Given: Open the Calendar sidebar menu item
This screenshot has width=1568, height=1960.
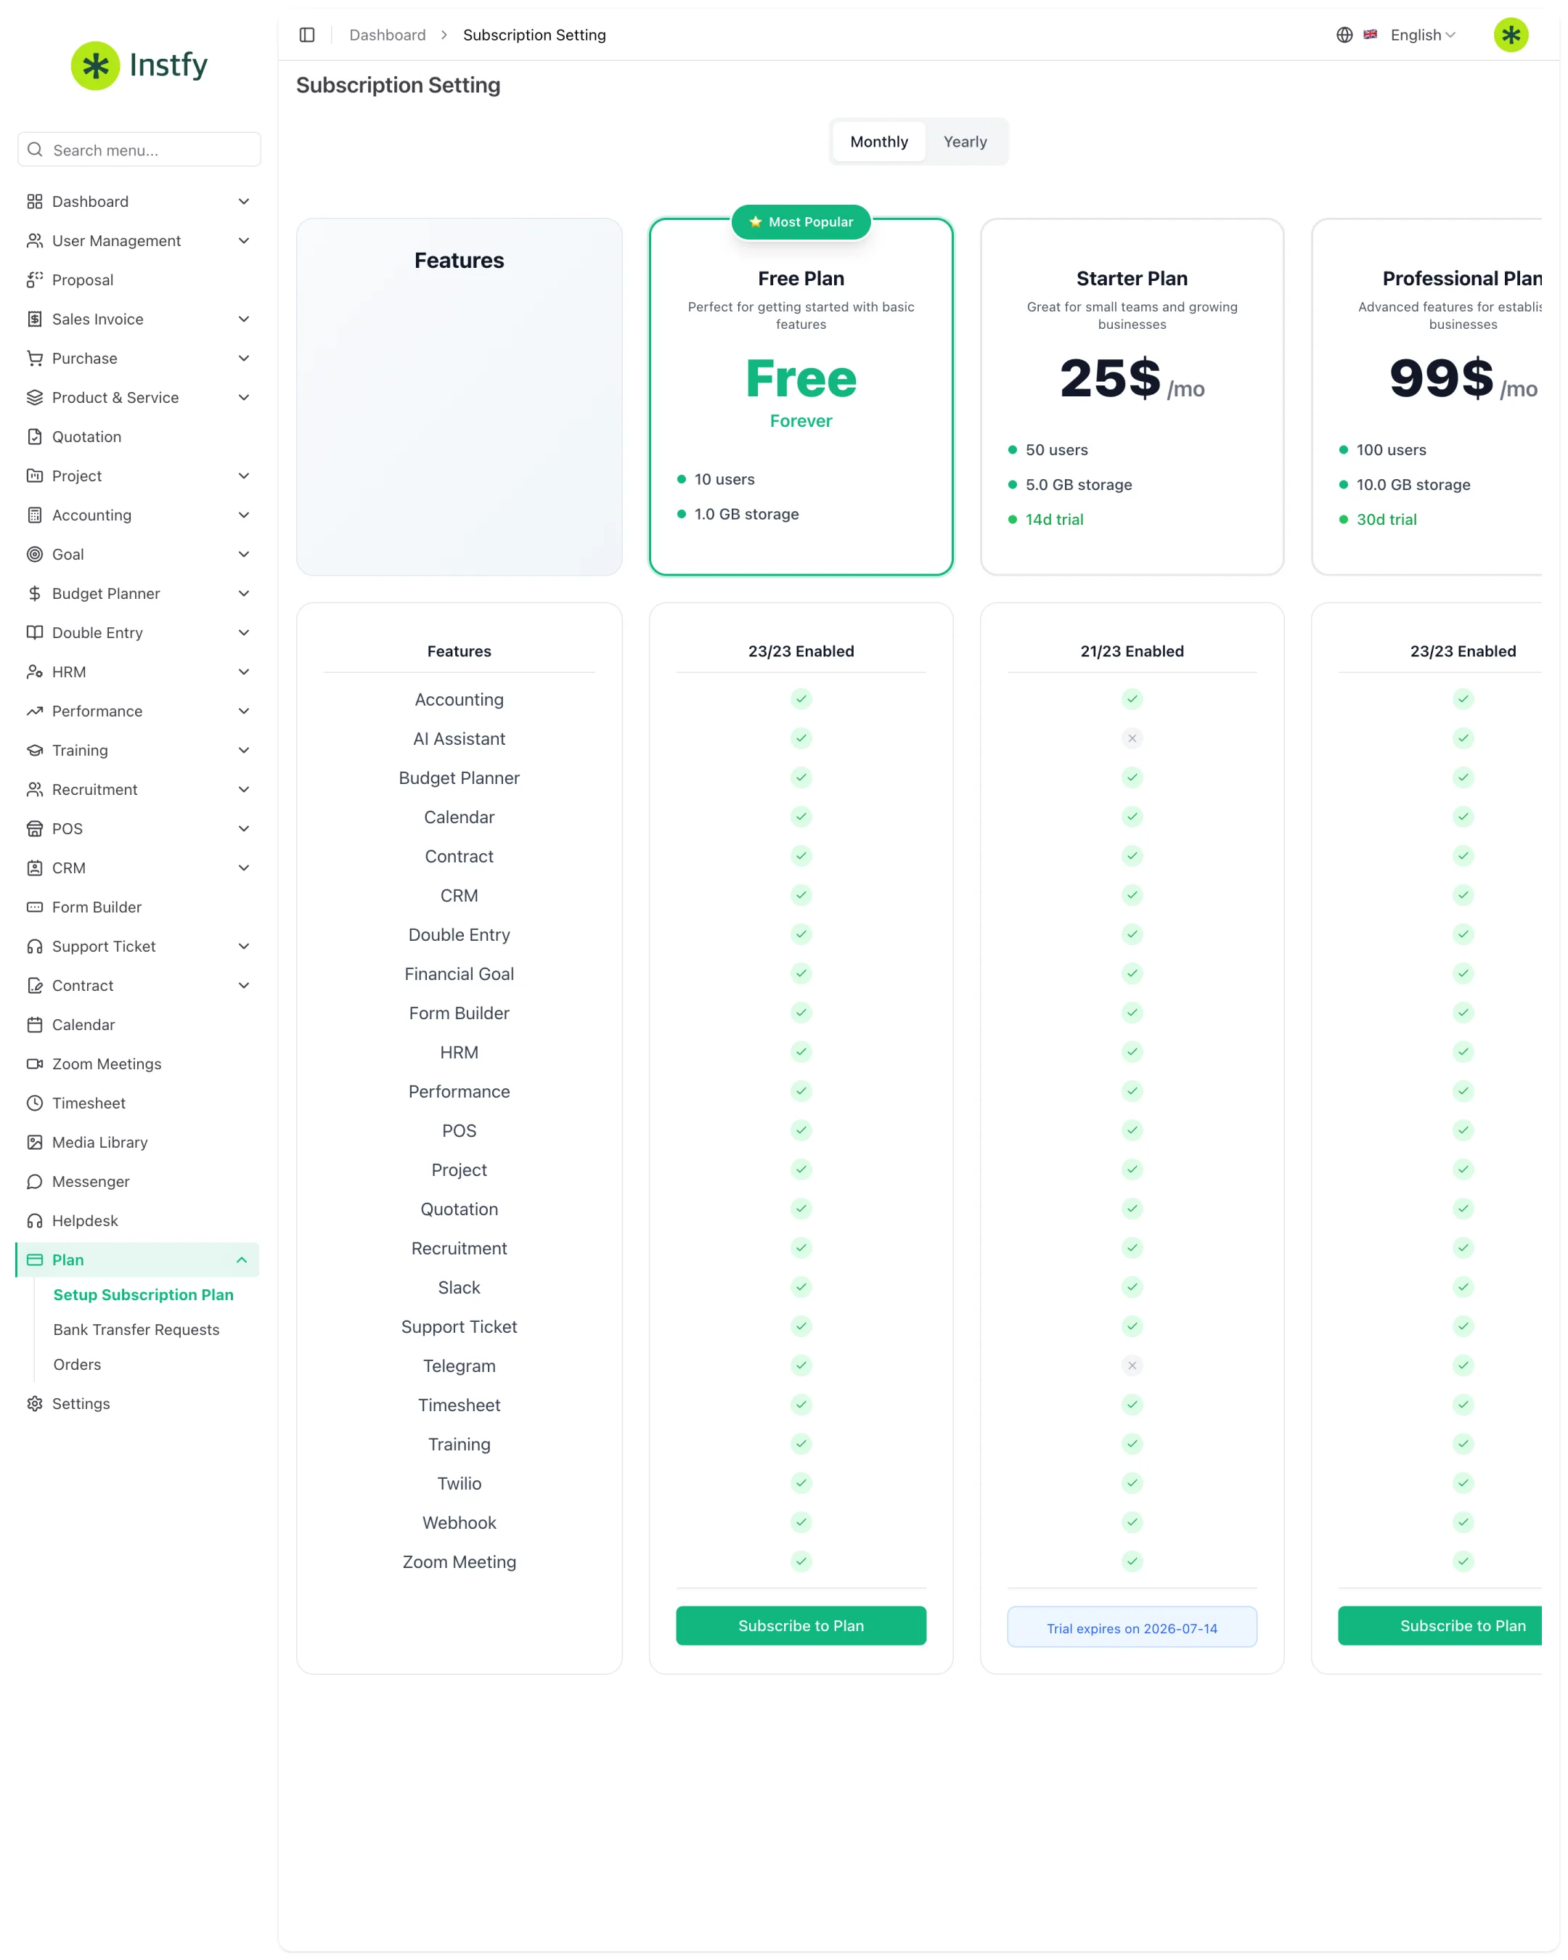Looking at the screenshot, I should coord(138,1024).
